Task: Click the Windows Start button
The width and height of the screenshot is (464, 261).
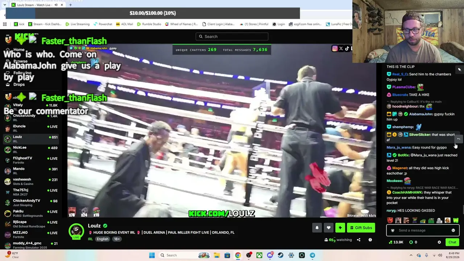Action: tap(152, 255)
